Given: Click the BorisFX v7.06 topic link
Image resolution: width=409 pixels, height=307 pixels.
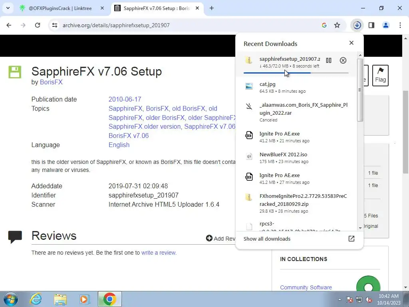Looking at the screenshot, I should [129, 136].
